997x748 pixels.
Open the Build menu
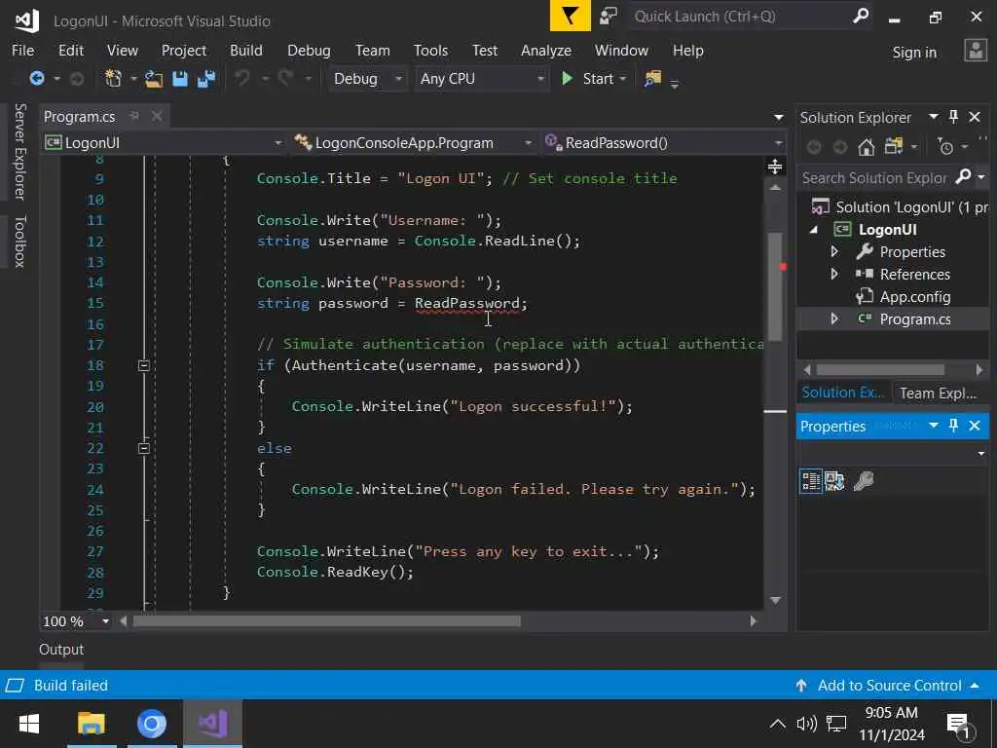[246, 51]
